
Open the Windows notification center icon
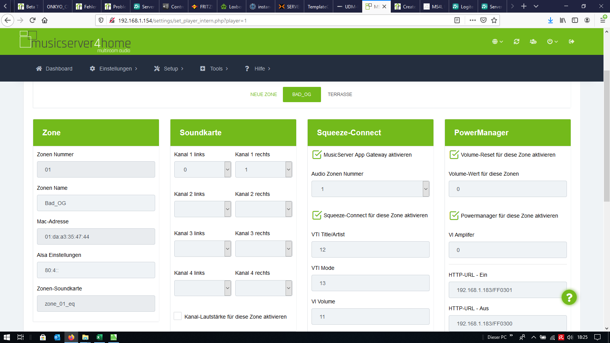pos(597,337)
